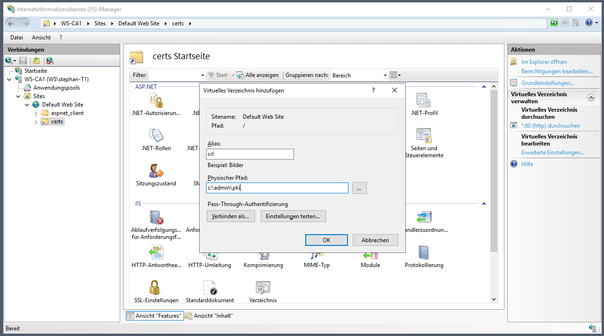Collapse the Sites tree node
This screenshot has width=604, height=336.
click(18, 96)
